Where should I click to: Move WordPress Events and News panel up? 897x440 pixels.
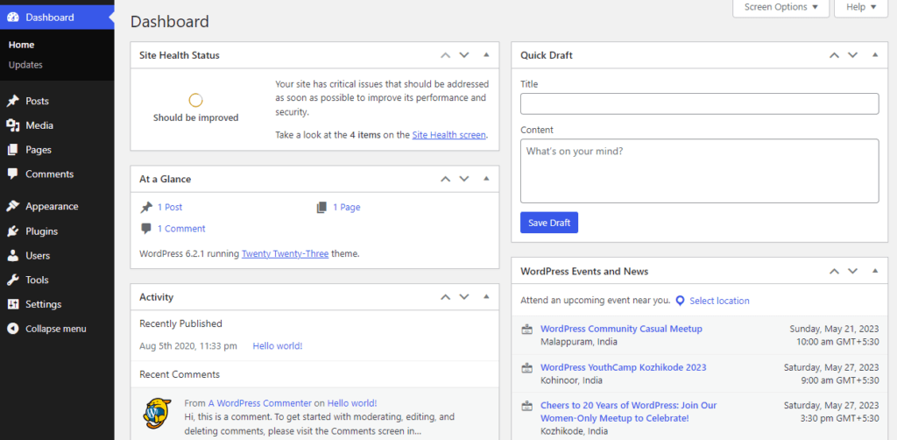835,271
